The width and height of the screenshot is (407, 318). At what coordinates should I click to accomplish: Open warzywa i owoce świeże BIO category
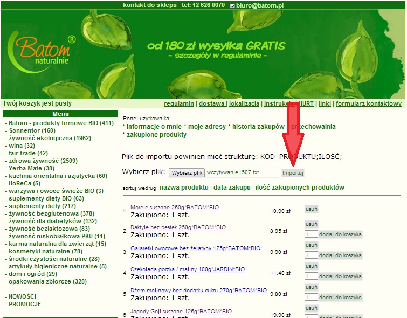click(56, 191)
